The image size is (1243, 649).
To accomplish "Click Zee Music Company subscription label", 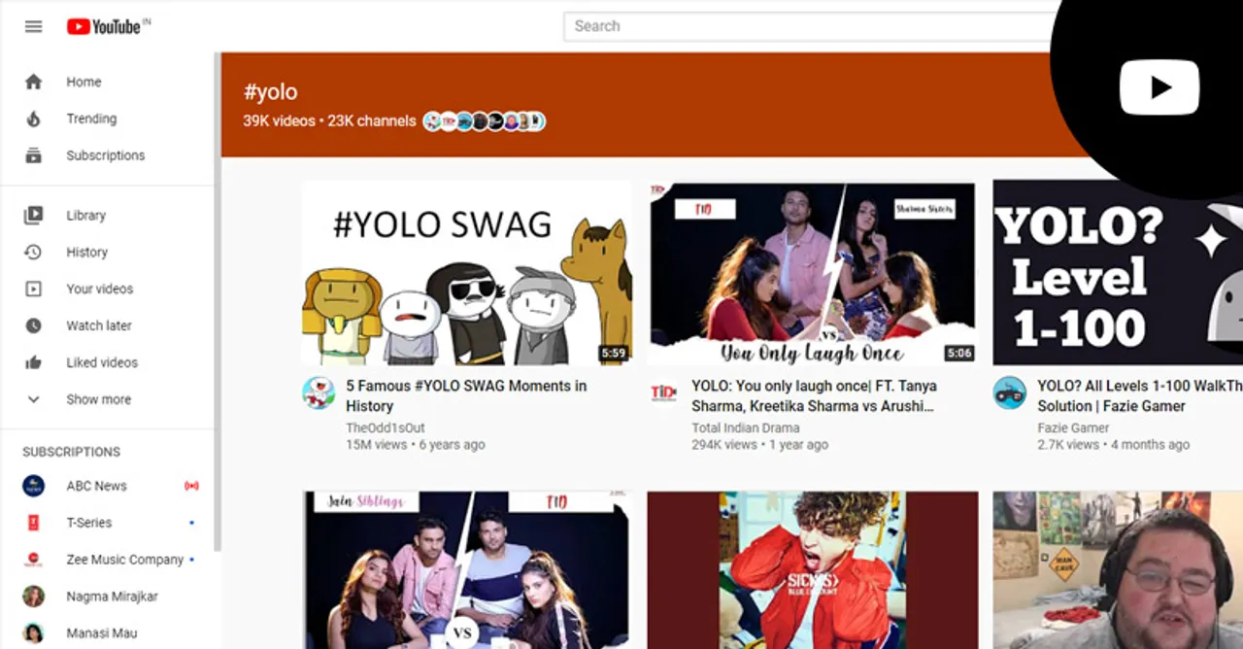I will pos(124,560).
